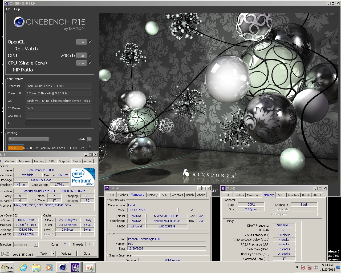The width and height of the screenshot is (341, 273).
Task: Open the File menu in Cinebench
Action: 8,9
